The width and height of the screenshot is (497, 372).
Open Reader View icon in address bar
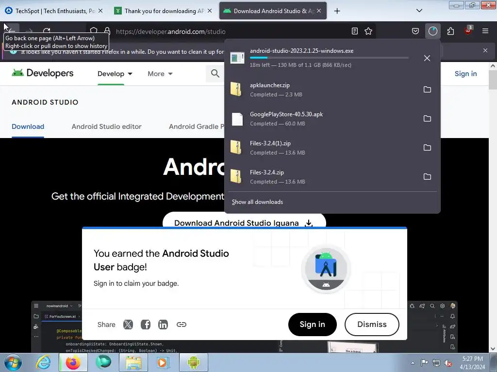(x=355, y=31)
